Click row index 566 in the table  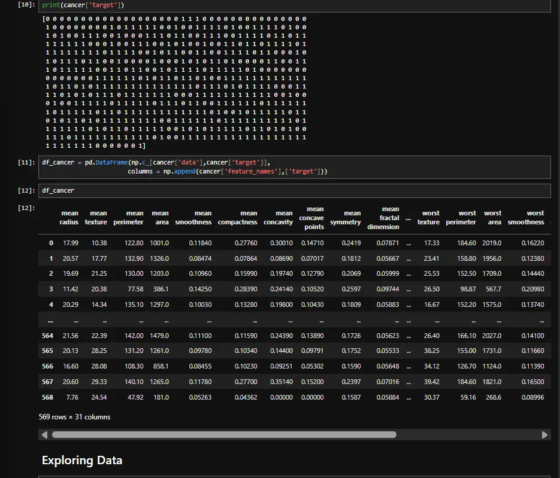click(x=47, y=366)
